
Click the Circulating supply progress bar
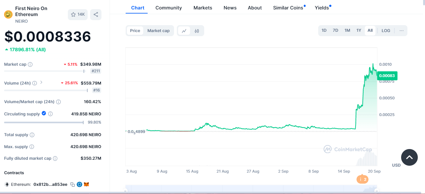[x=44, y=122]
